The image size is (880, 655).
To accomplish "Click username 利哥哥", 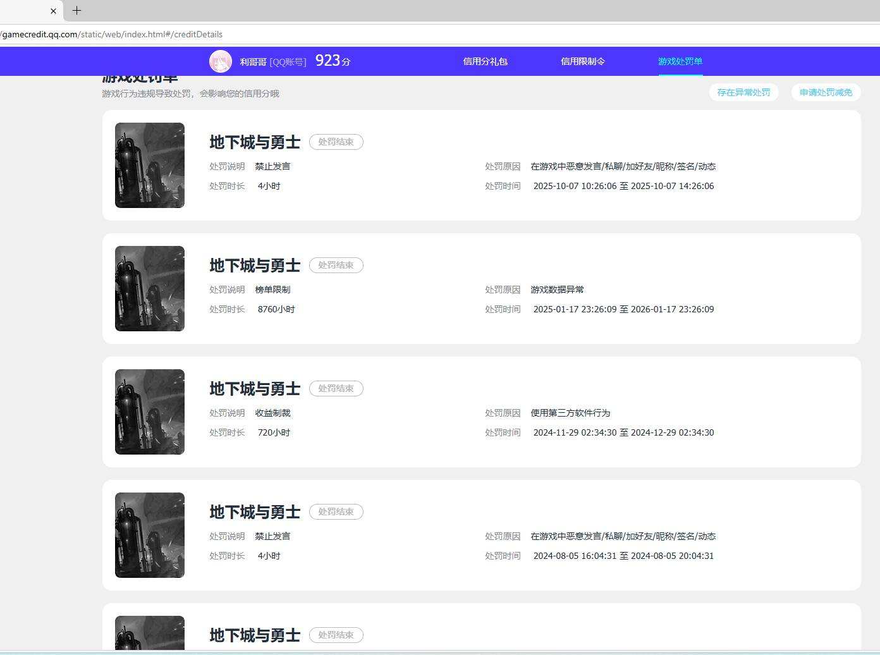I will (253, 62).
